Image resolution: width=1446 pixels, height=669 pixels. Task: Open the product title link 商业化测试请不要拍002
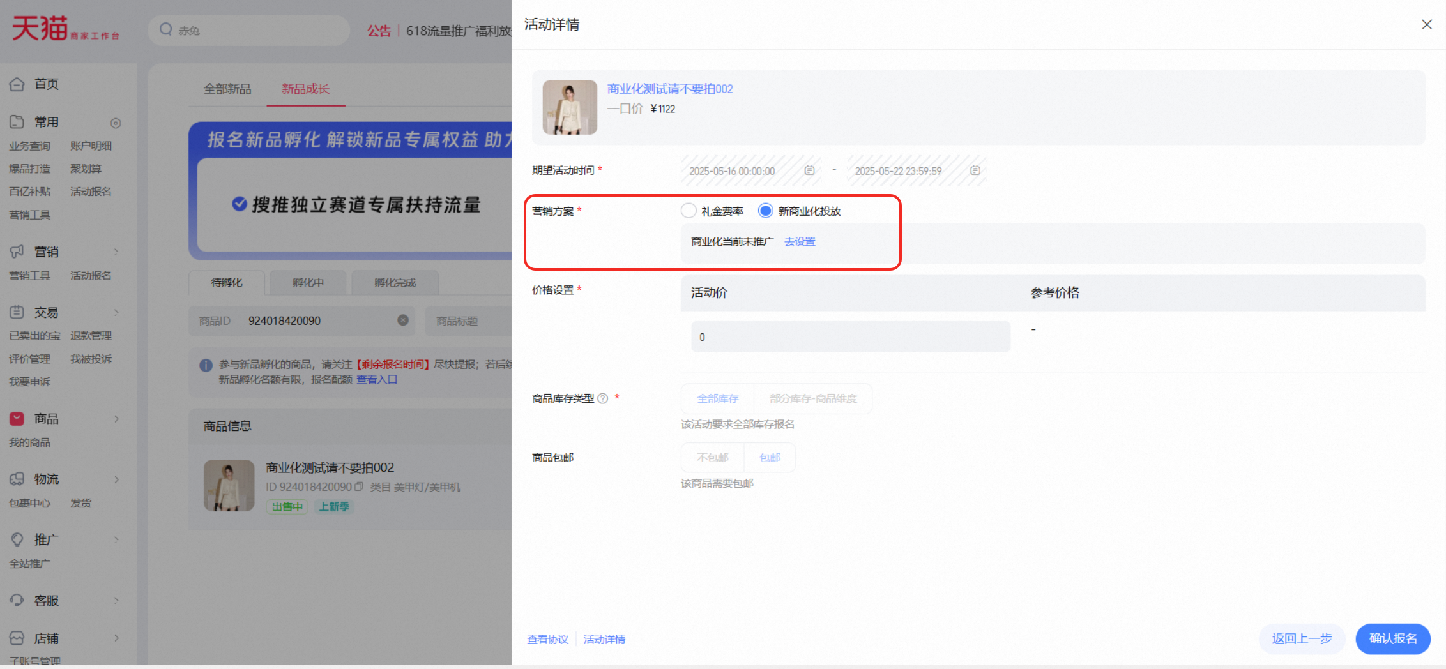point(670,89)
